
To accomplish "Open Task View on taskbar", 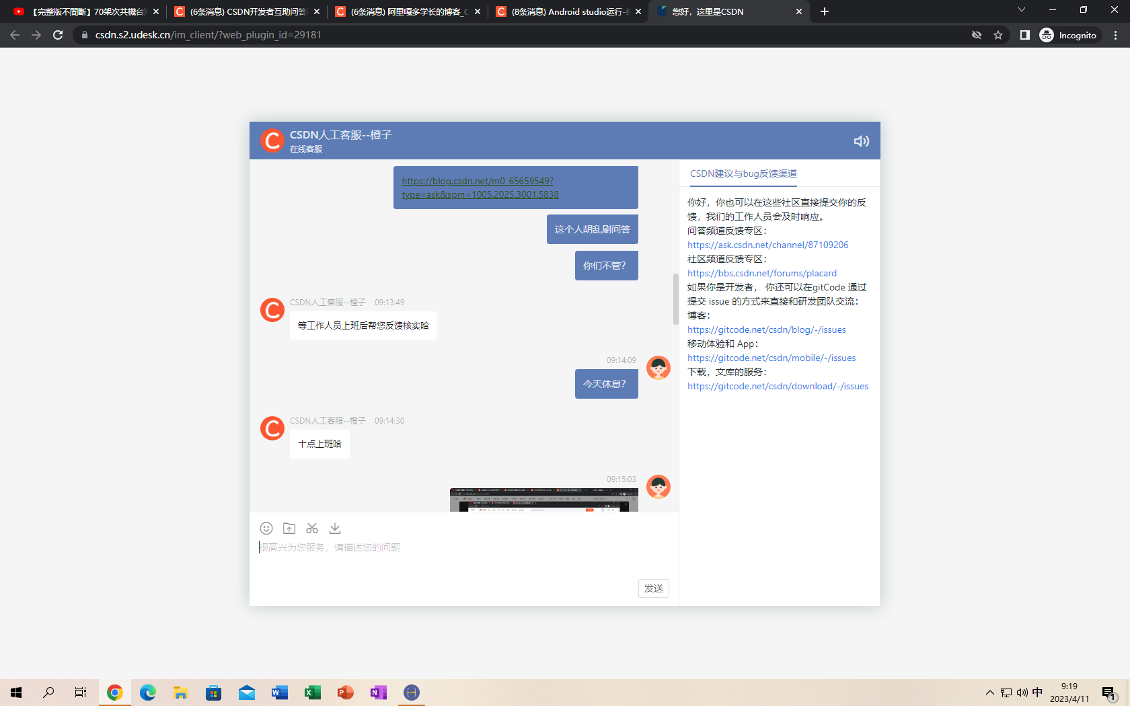I will point(81,693).
